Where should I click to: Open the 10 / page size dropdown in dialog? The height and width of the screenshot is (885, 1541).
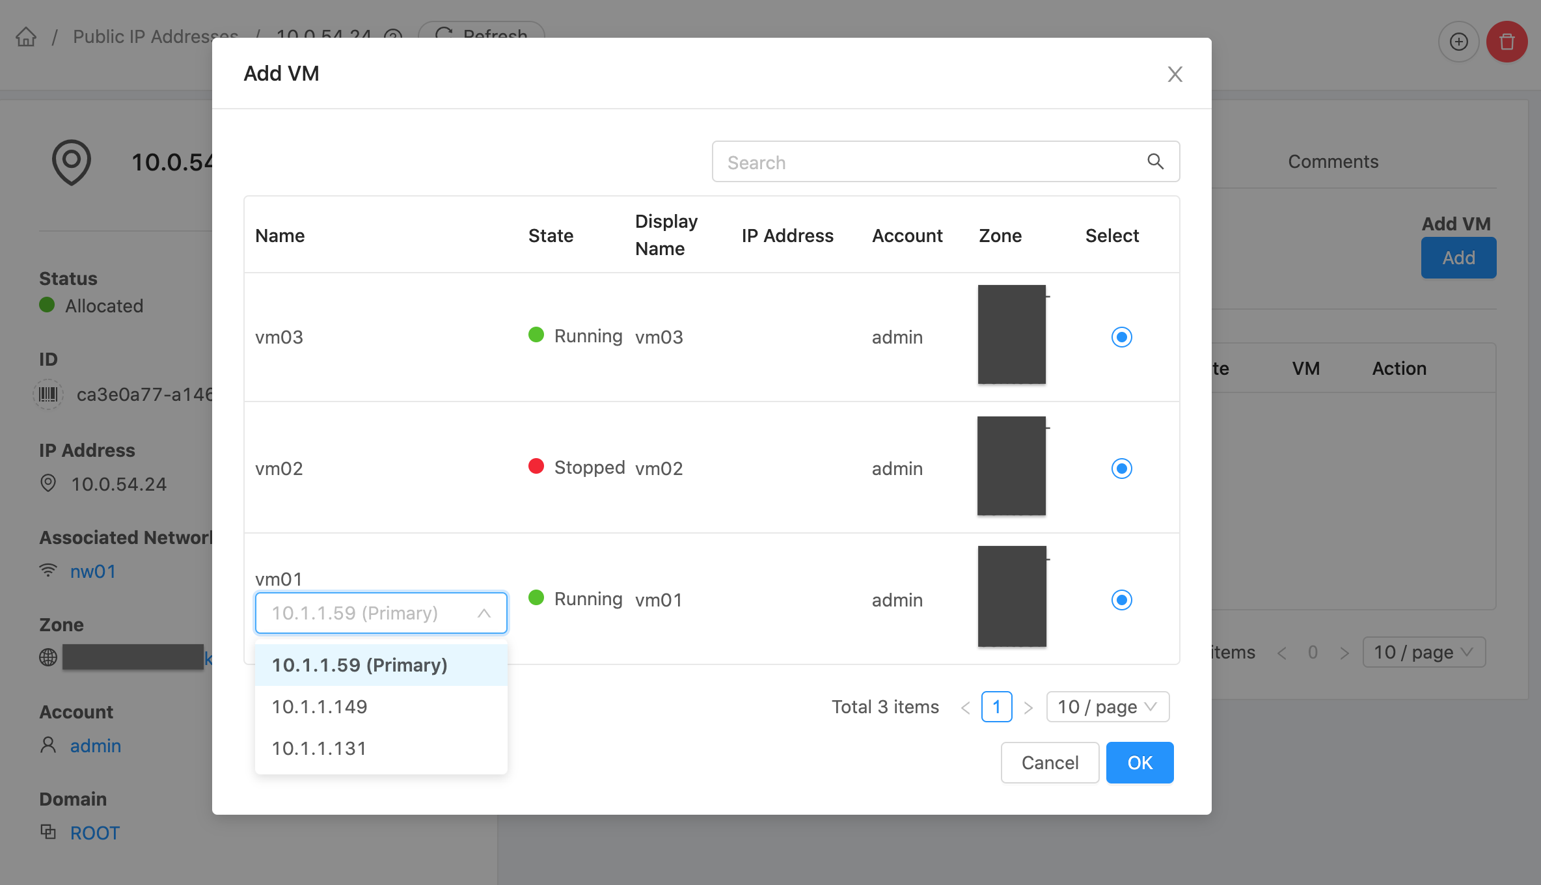coord(1106,707)
